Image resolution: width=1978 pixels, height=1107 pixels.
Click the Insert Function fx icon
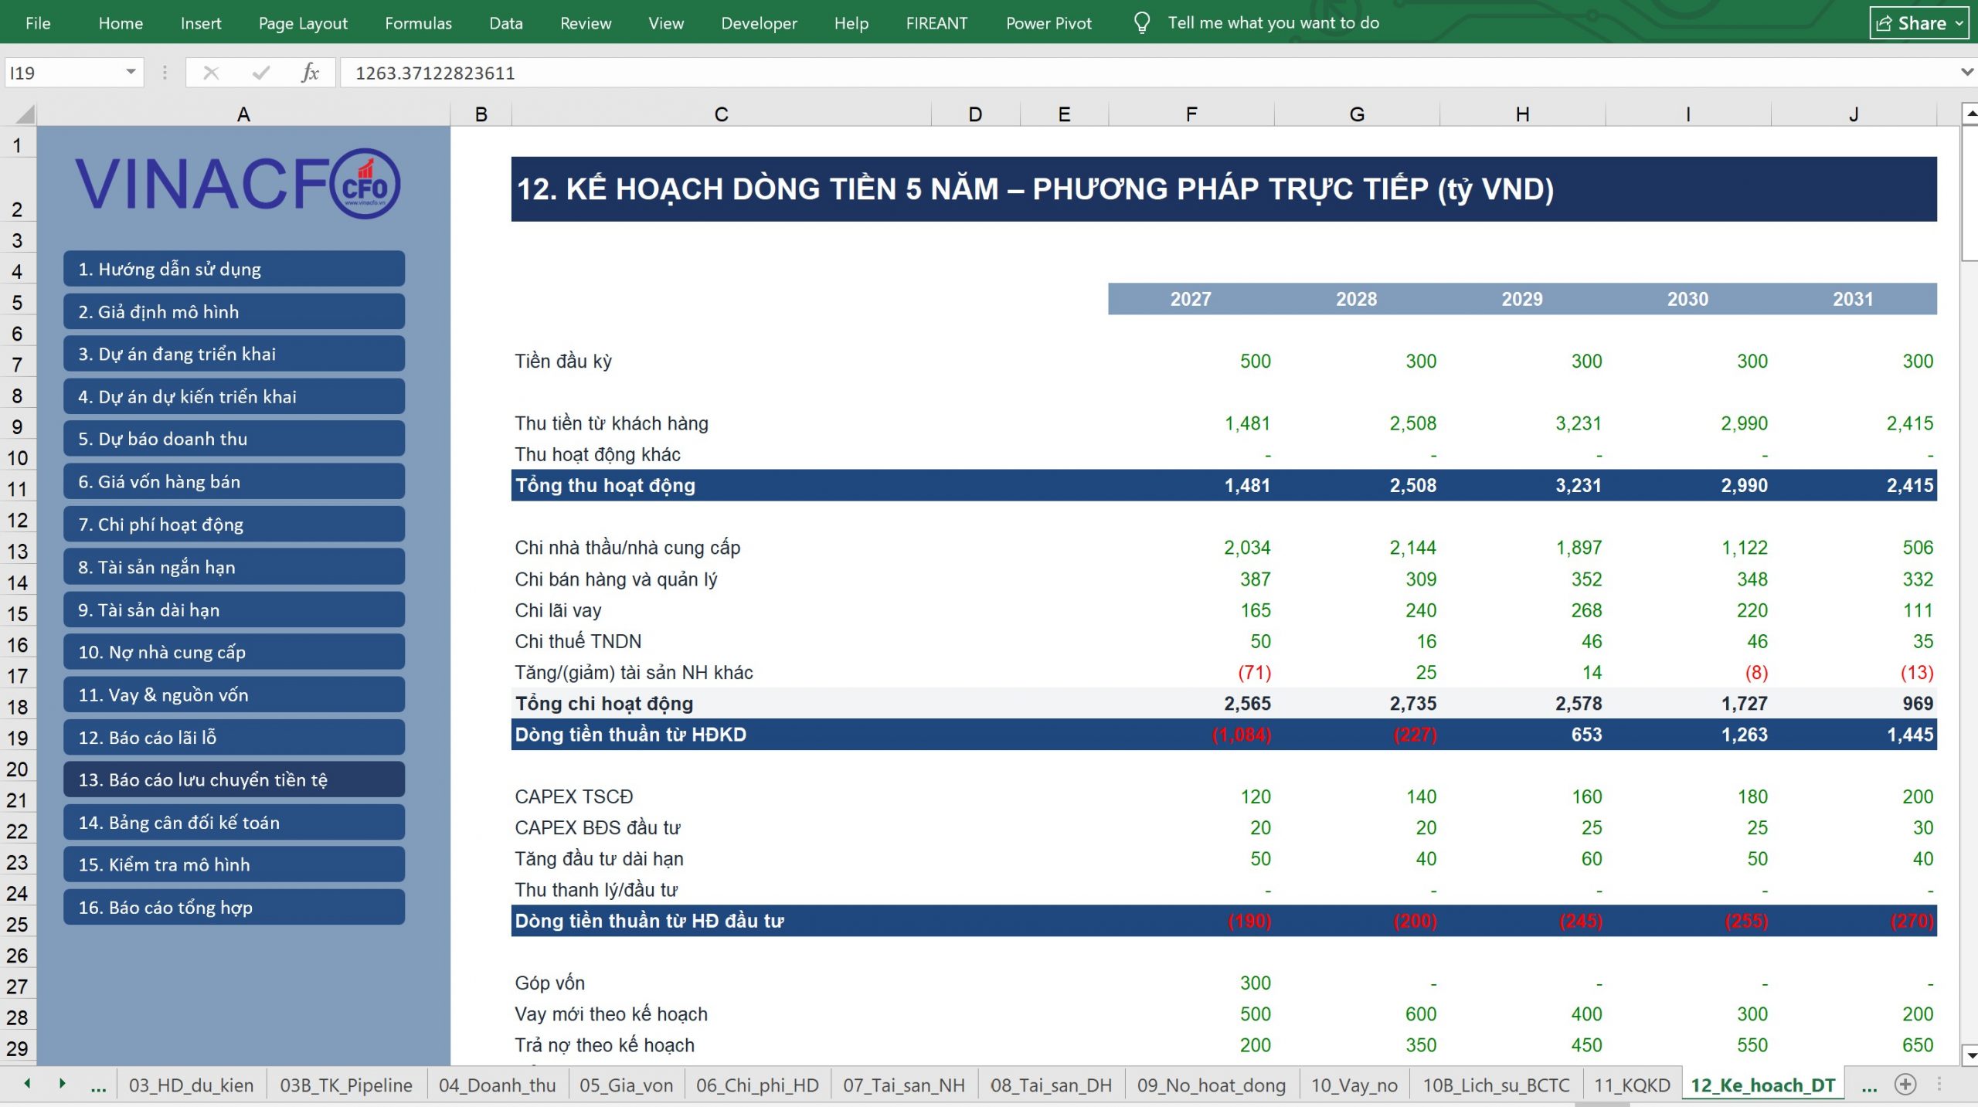(x=310, y=73)
